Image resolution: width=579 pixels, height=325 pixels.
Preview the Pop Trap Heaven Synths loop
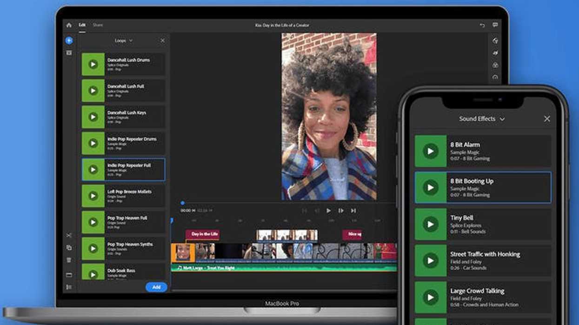(x=93, y=248)
